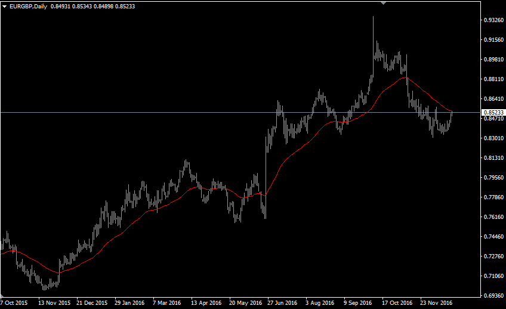This screenshot has width=506, height=309.
Task: Click the 0.77860 price scale label
Action: [493, 197]
